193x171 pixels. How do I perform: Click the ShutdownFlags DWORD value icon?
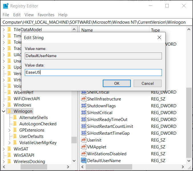pyautogui.click(x=83, y=106)
